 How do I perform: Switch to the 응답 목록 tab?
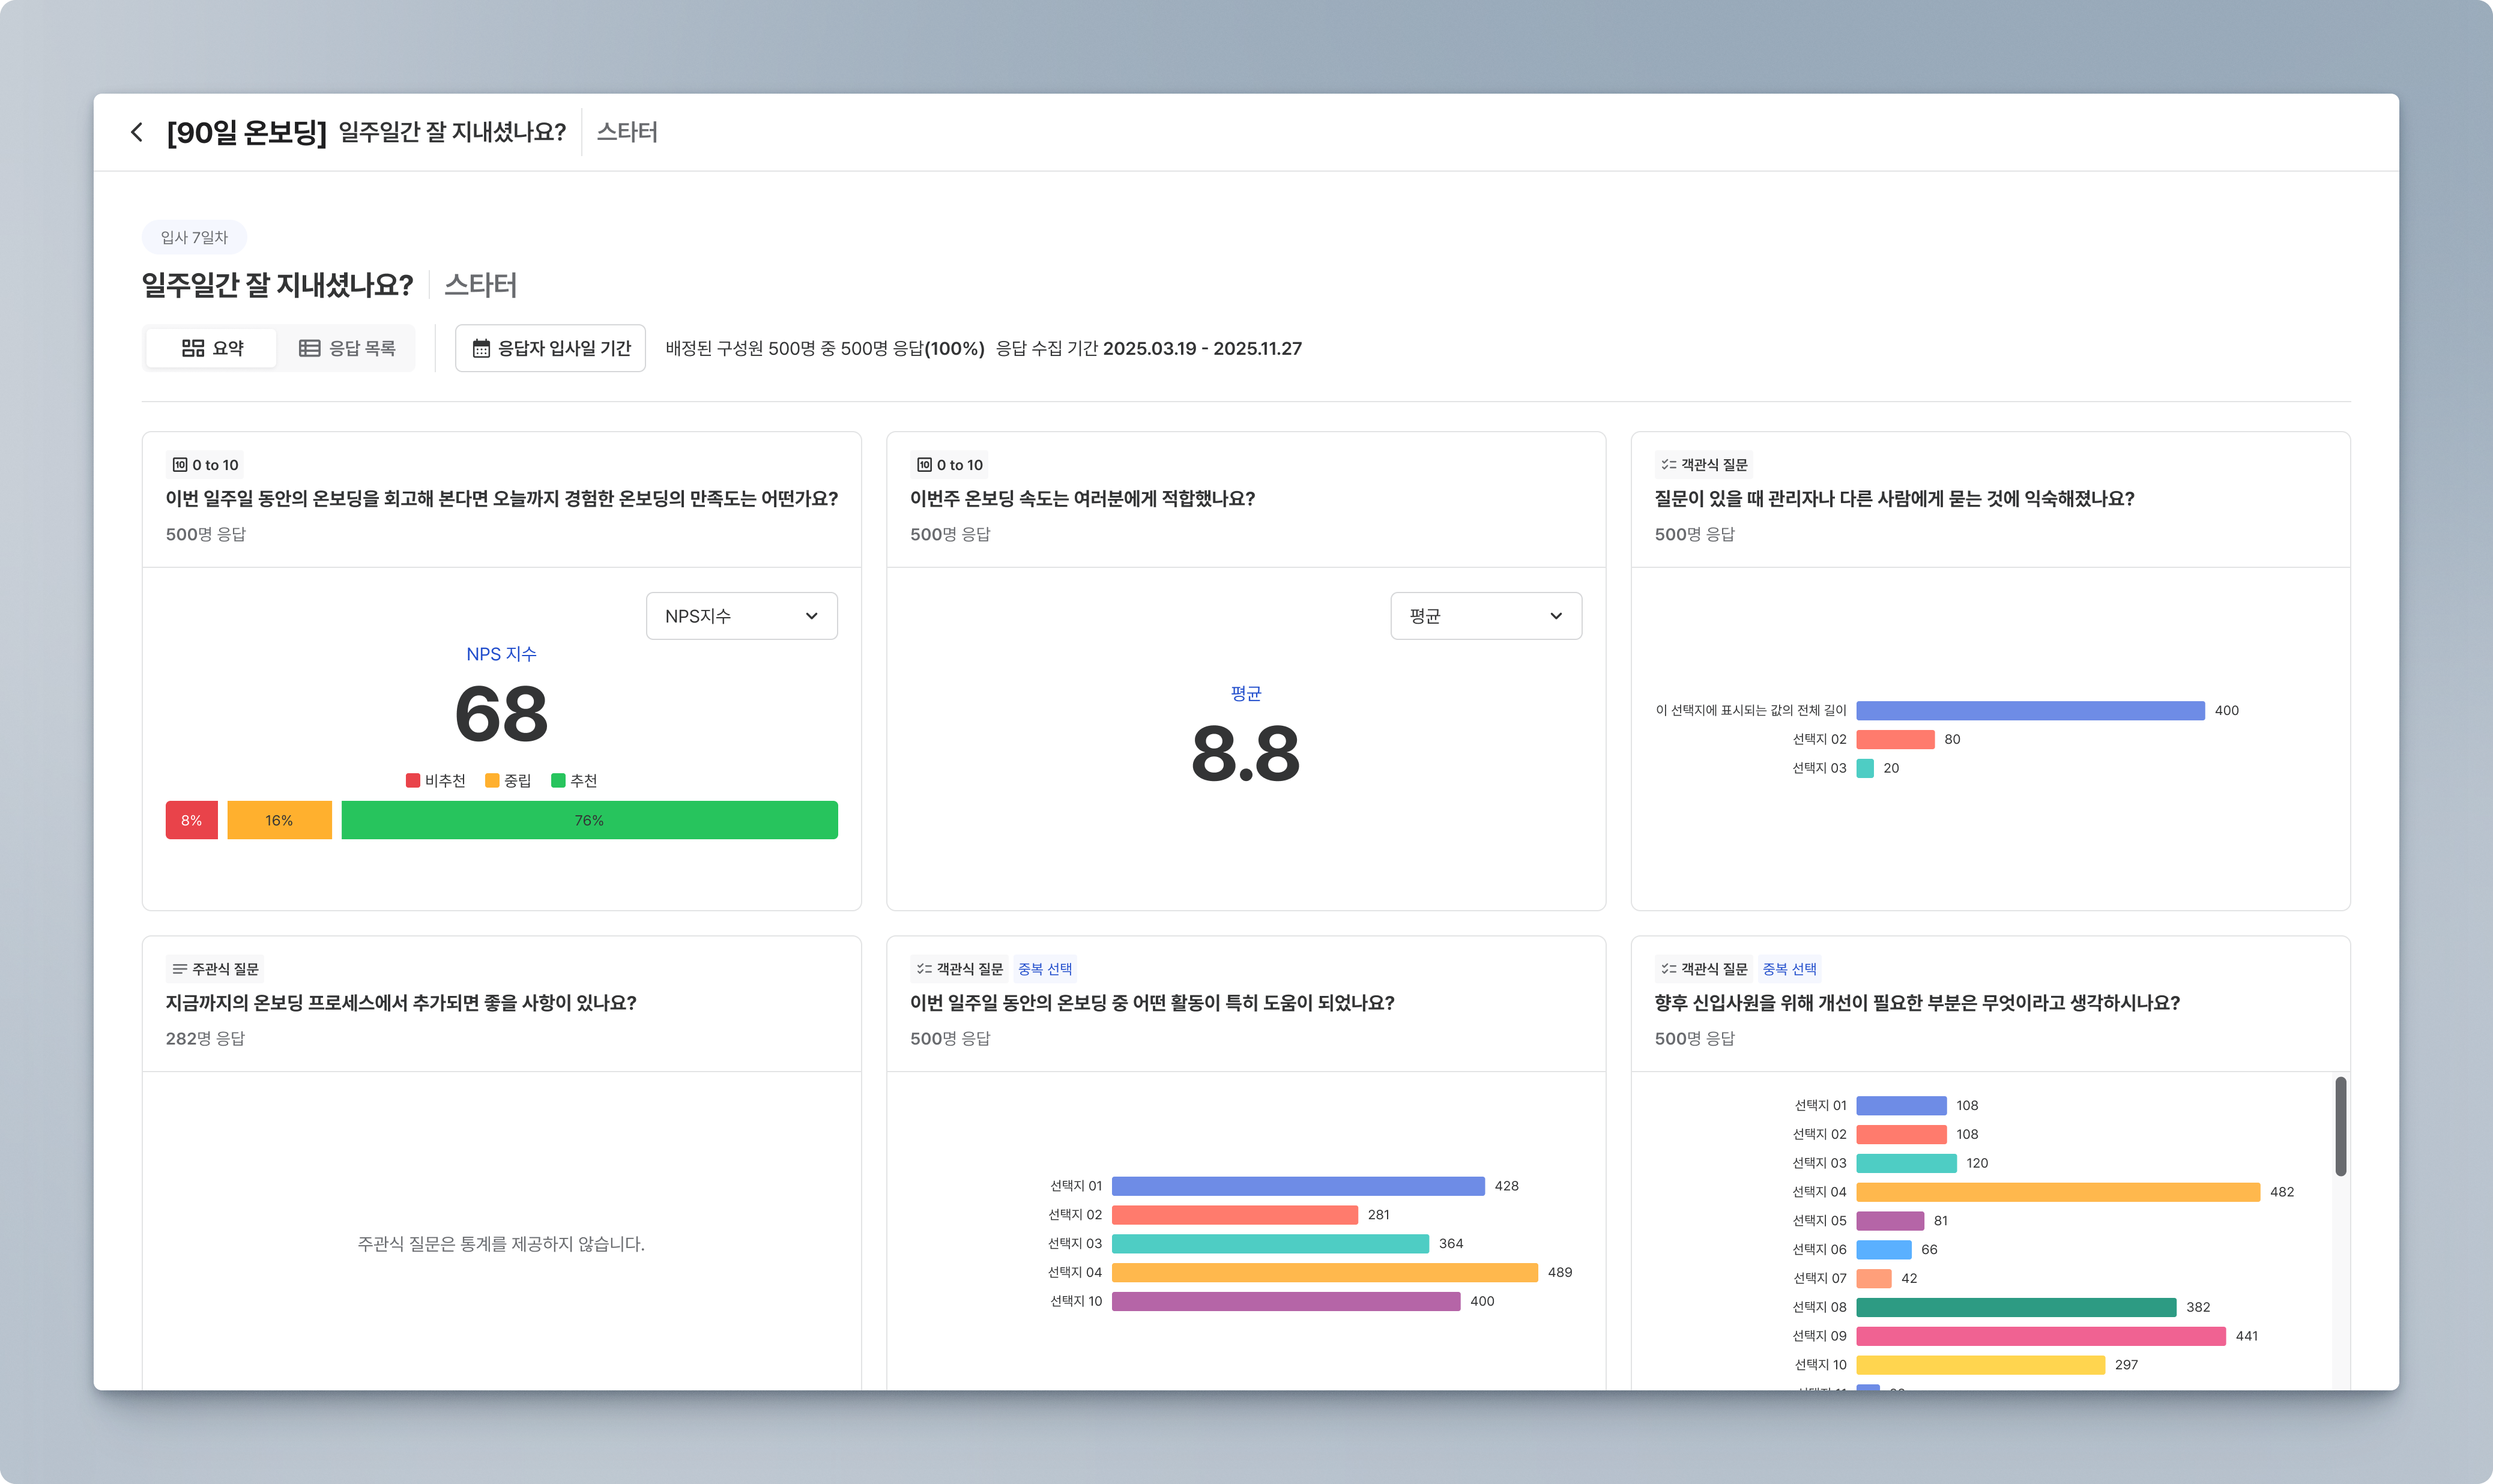347,348
